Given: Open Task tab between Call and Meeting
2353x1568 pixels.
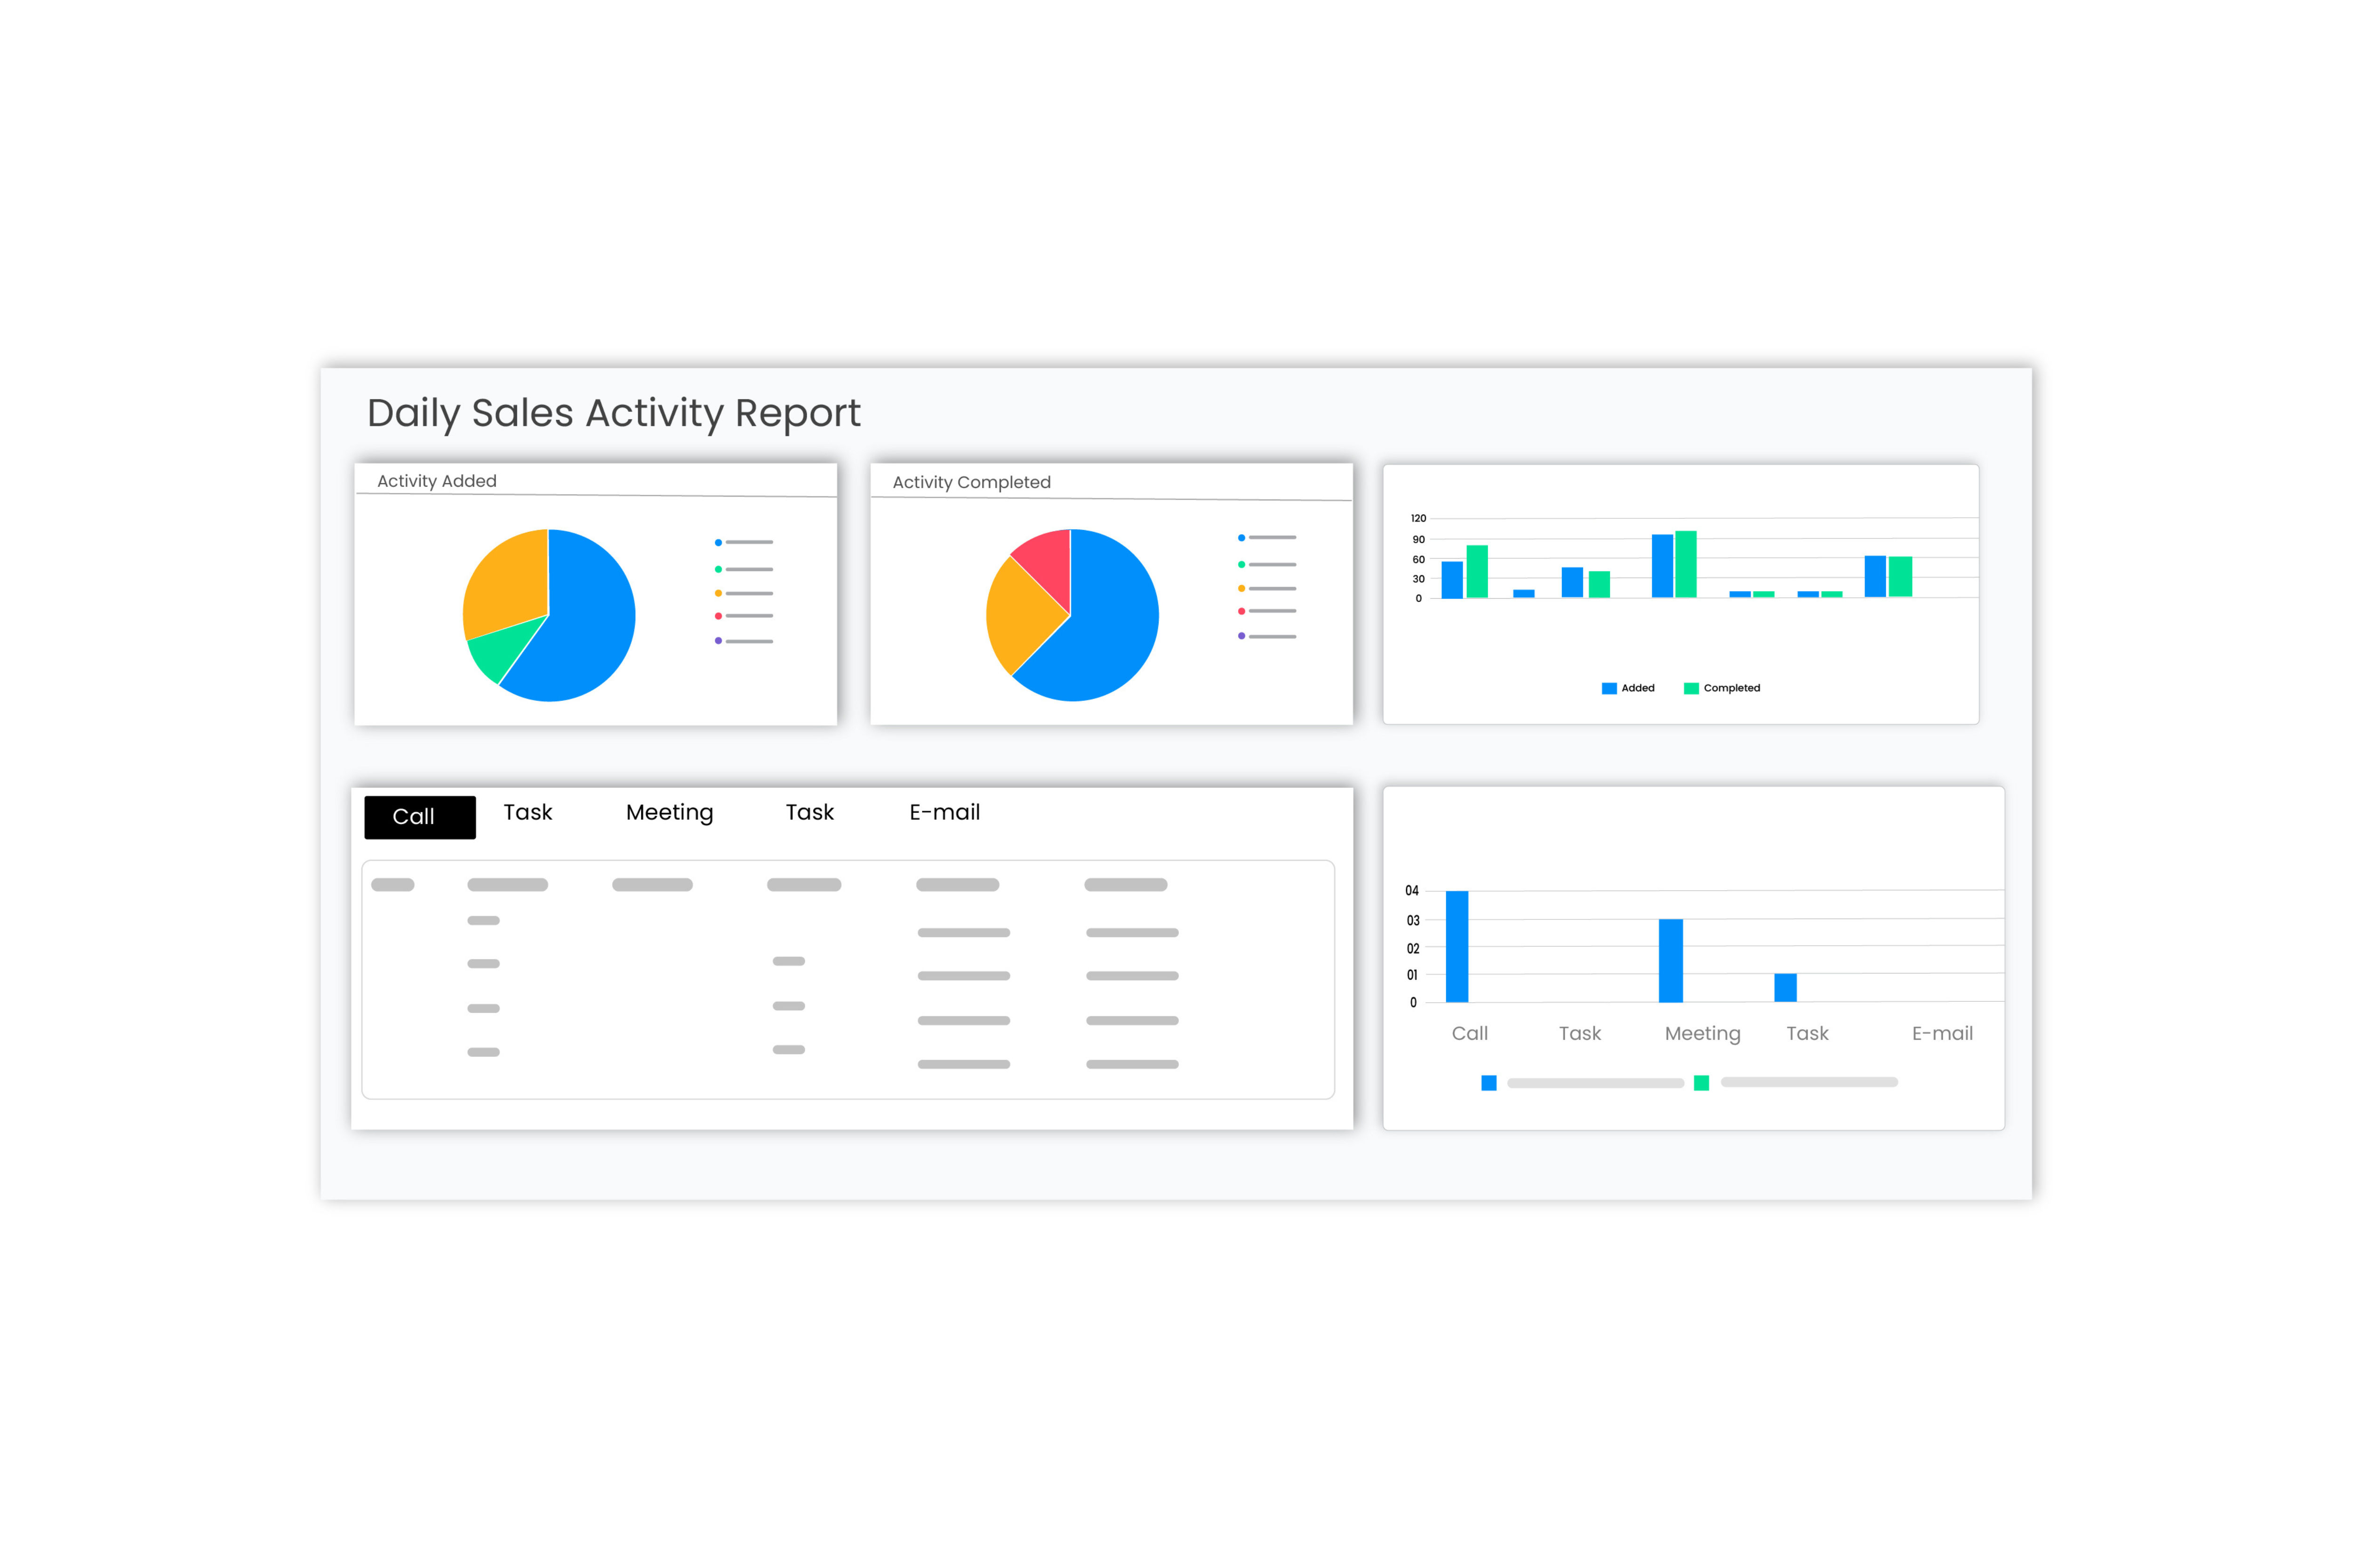Looking at the screenshot, I should [527, 812].
